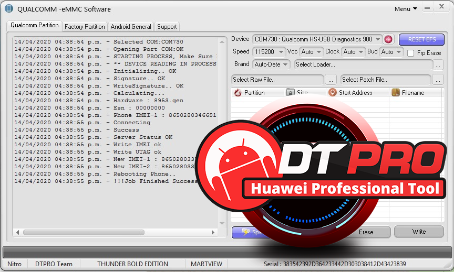Minimize the QUALCOMM eMMC Software window
This screenshot has height=272, width=454.
click(427, 8)
